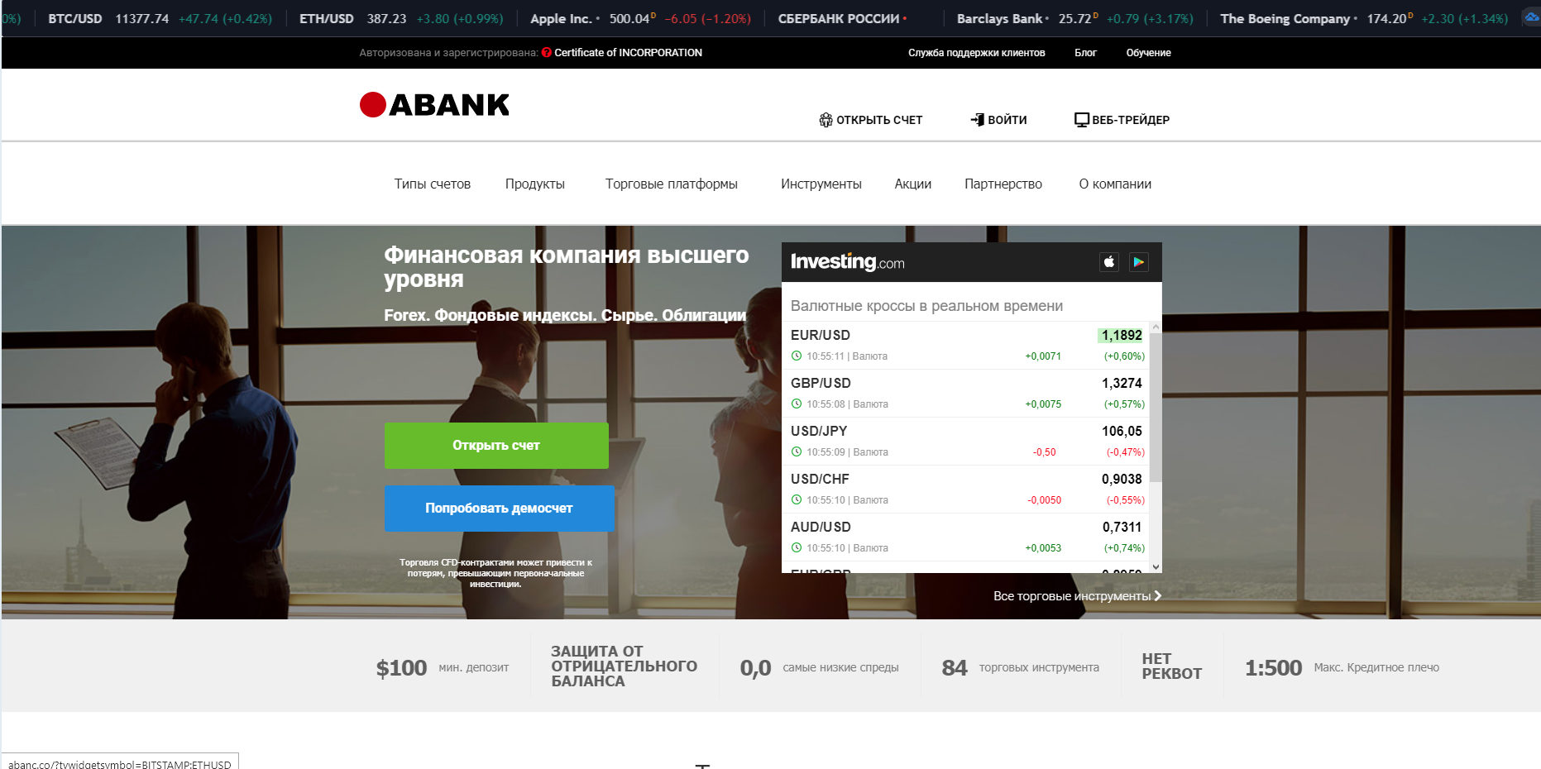Open Типы счетов menu

click(432, 184)
